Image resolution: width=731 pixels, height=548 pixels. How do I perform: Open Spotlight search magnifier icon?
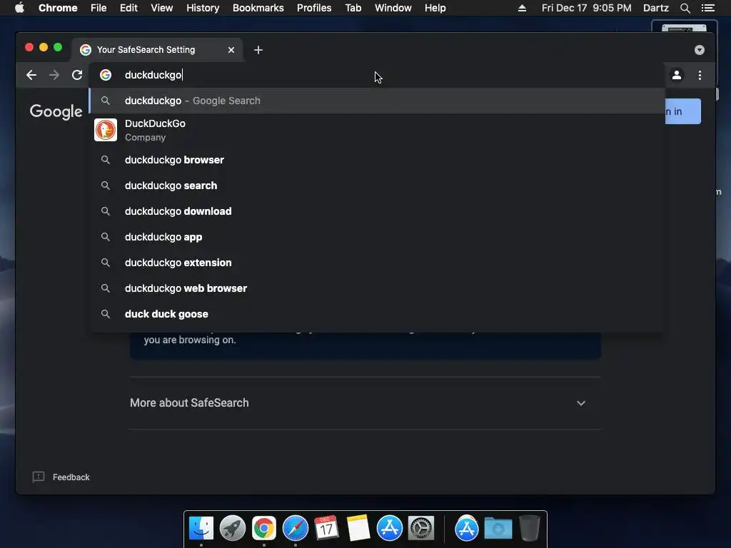(x=685, y=8)
